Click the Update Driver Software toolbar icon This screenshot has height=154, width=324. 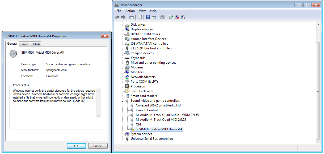click(171, 17)
